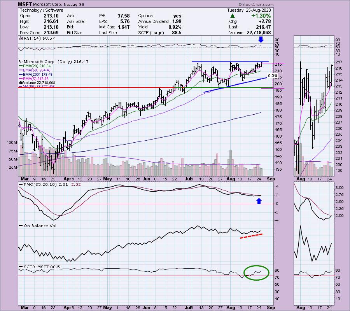Click the dark blue line swatch beside EMA(200)
Viewport: 350px width, 311px height.
21,75
